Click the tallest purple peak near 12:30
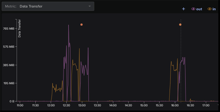The height and width of the screenshot is (112, 220). pyautogui.click(x=68, y=25)
